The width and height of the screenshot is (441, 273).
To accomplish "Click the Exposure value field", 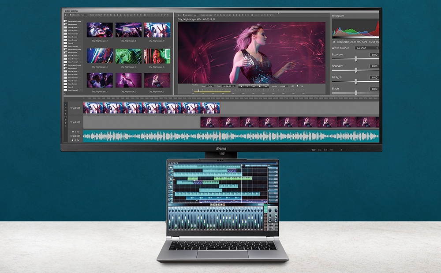I will [x=374, y=55].
